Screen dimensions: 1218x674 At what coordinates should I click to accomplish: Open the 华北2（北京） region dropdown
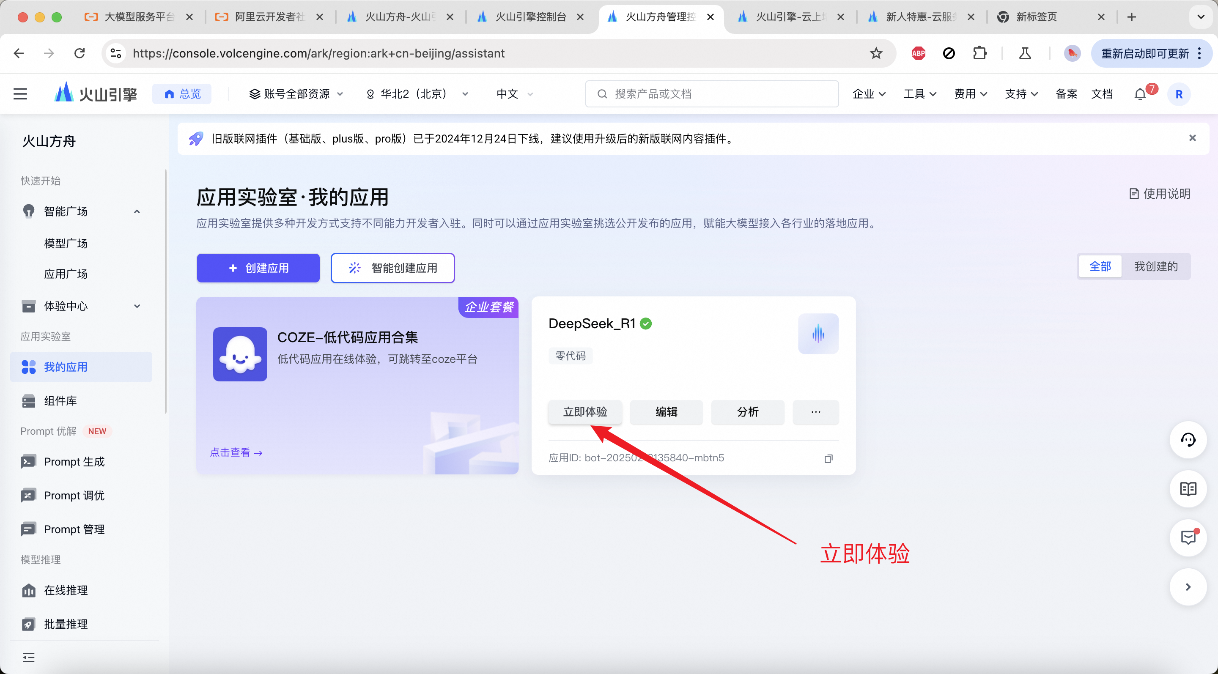(x=417, y=94)
